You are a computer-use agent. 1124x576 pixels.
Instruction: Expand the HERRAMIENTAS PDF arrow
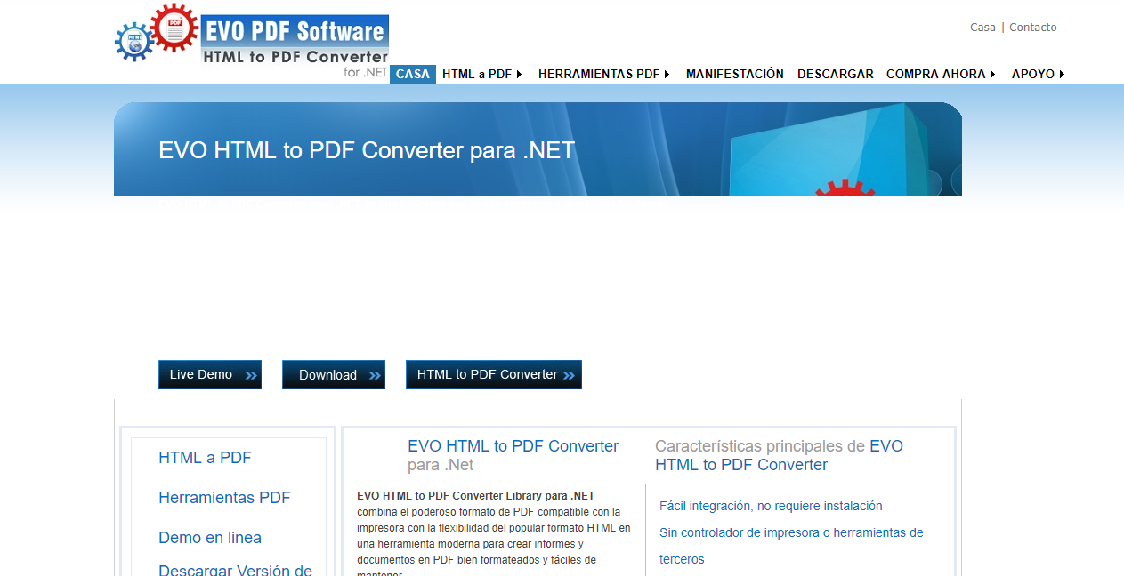667,75
